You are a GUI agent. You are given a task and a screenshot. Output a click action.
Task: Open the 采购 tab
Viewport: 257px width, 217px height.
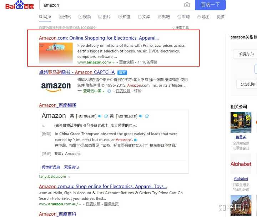click(x=183, y=17)
